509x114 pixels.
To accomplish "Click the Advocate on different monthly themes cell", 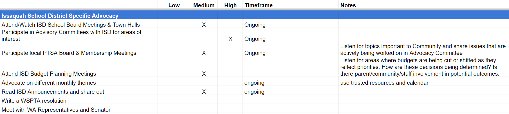I will coord(49,83).
